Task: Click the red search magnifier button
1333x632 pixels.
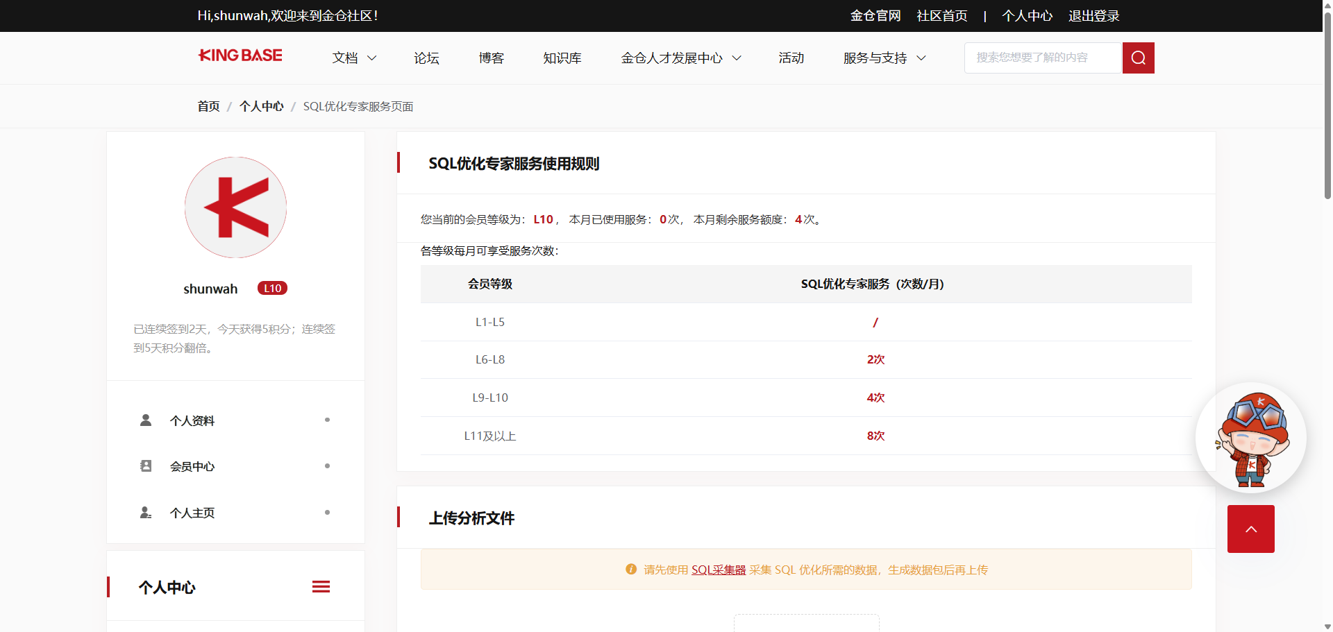Action: [1138, 58]
